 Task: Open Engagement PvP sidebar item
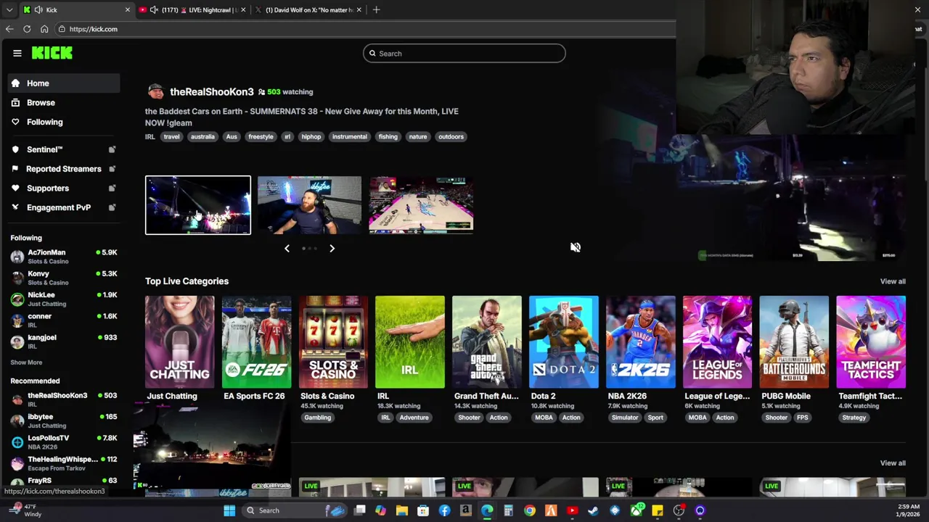pos(58,207)
